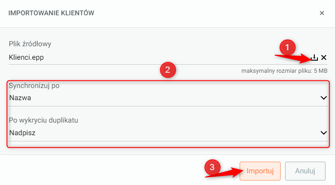Viewport: 335px width, 185px height.
Task: Click the upload source file icon
Action: tap(315, 57)
